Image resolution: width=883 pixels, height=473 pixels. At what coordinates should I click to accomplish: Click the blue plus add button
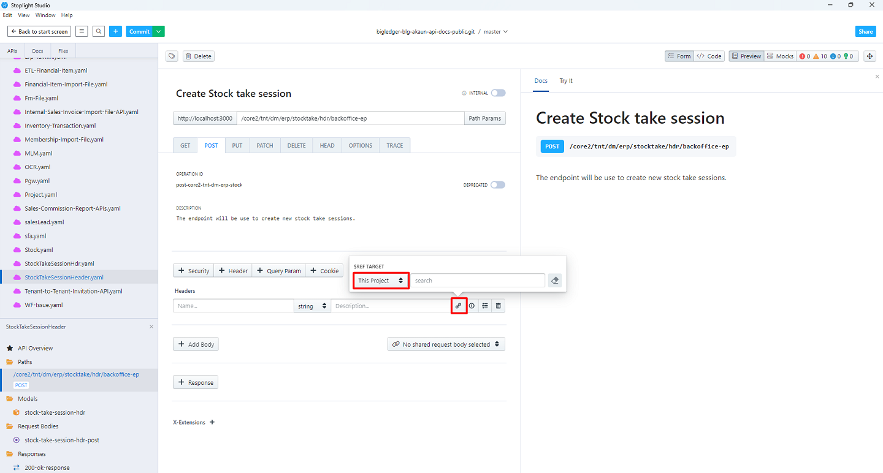(116, 31)
